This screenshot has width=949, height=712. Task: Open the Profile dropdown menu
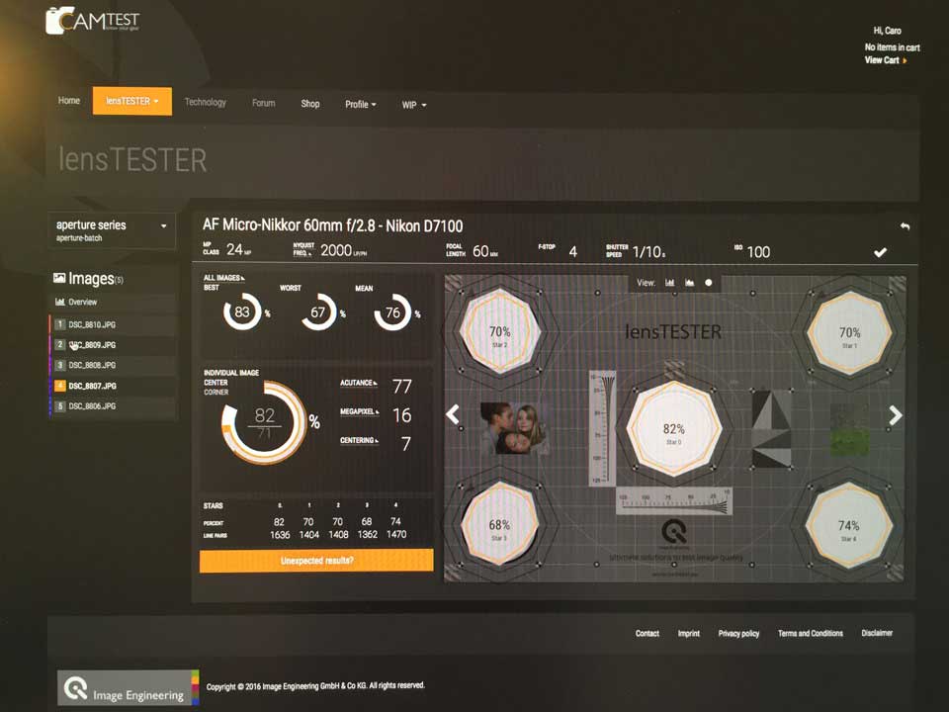click(x=361, y=104)
